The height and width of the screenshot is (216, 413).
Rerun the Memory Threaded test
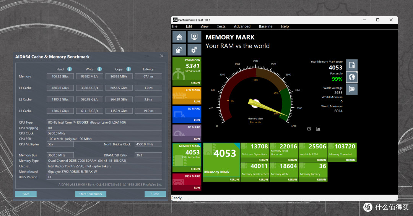350,160
